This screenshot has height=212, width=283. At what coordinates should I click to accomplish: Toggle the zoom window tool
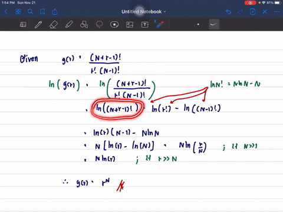(x=23, y=25)
